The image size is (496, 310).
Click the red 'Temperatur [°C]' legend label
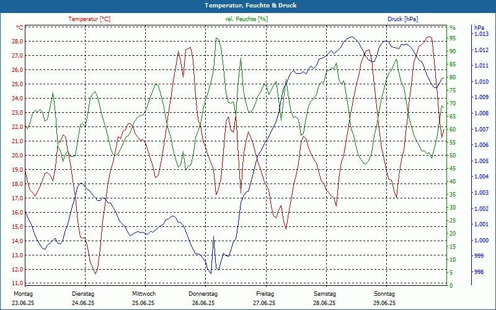click(89, 19)
